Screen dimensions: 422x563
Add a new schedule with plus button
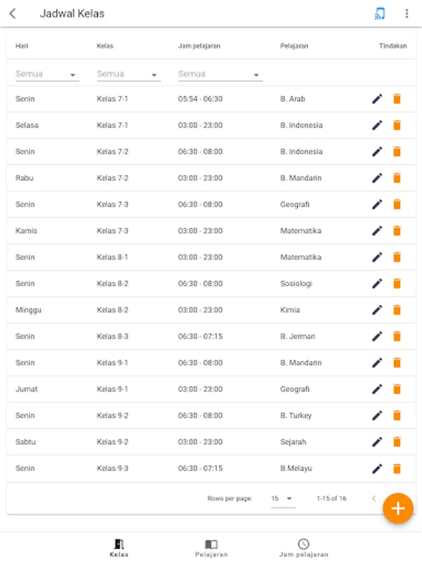pyautogui.click(x=398, y=509)
